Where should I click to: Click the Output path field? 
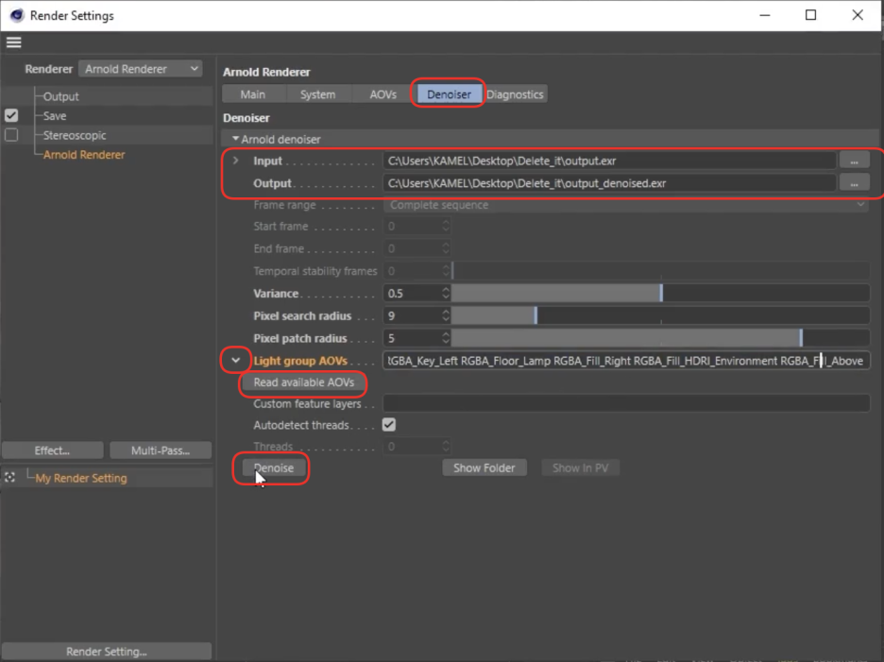609,183
